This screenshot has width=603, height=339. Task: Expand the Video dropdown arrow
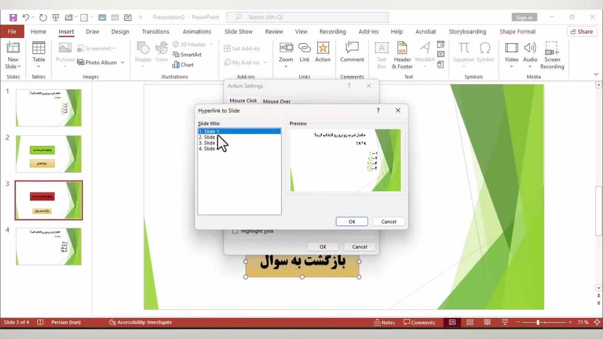coord(512,67)
